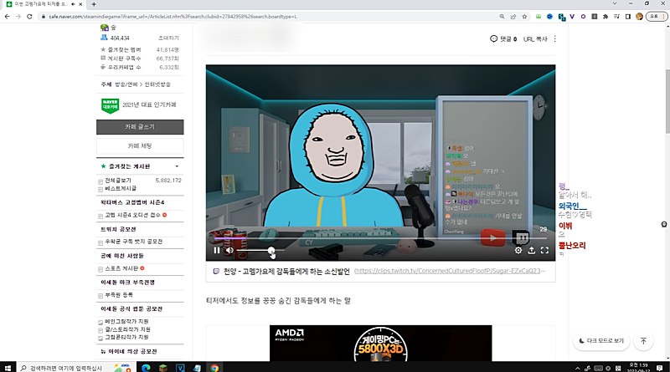Image resolution: width=670 pixels, height=372 pixels.
Task: Open post more options kebab menu
Action: (x=554, y=38)
